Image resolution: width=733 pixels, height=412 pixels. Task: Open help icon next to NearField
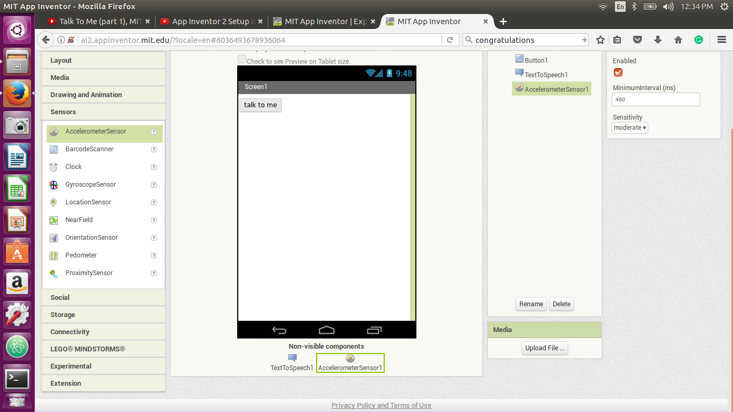pyautogui.click(x=153, y=220)
